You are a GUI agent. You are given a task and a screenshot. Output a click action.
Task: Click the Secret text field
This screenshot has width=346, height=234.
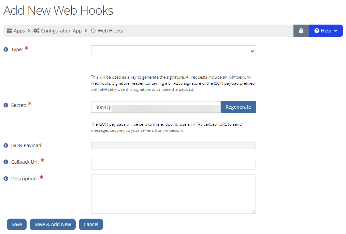click(x=156, y=107)
